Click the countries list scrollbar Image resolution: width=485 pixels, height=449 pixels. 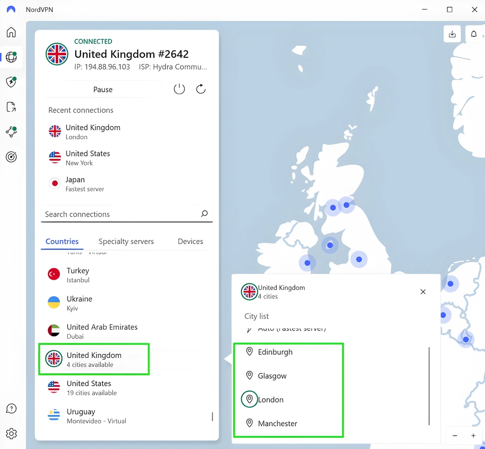point(212,416)
